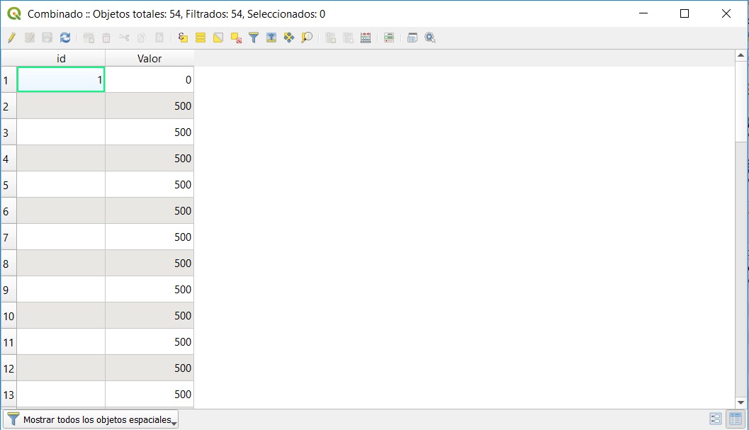
Task: Click the Valor cell in row 1
Action: [x=150, y=80]
